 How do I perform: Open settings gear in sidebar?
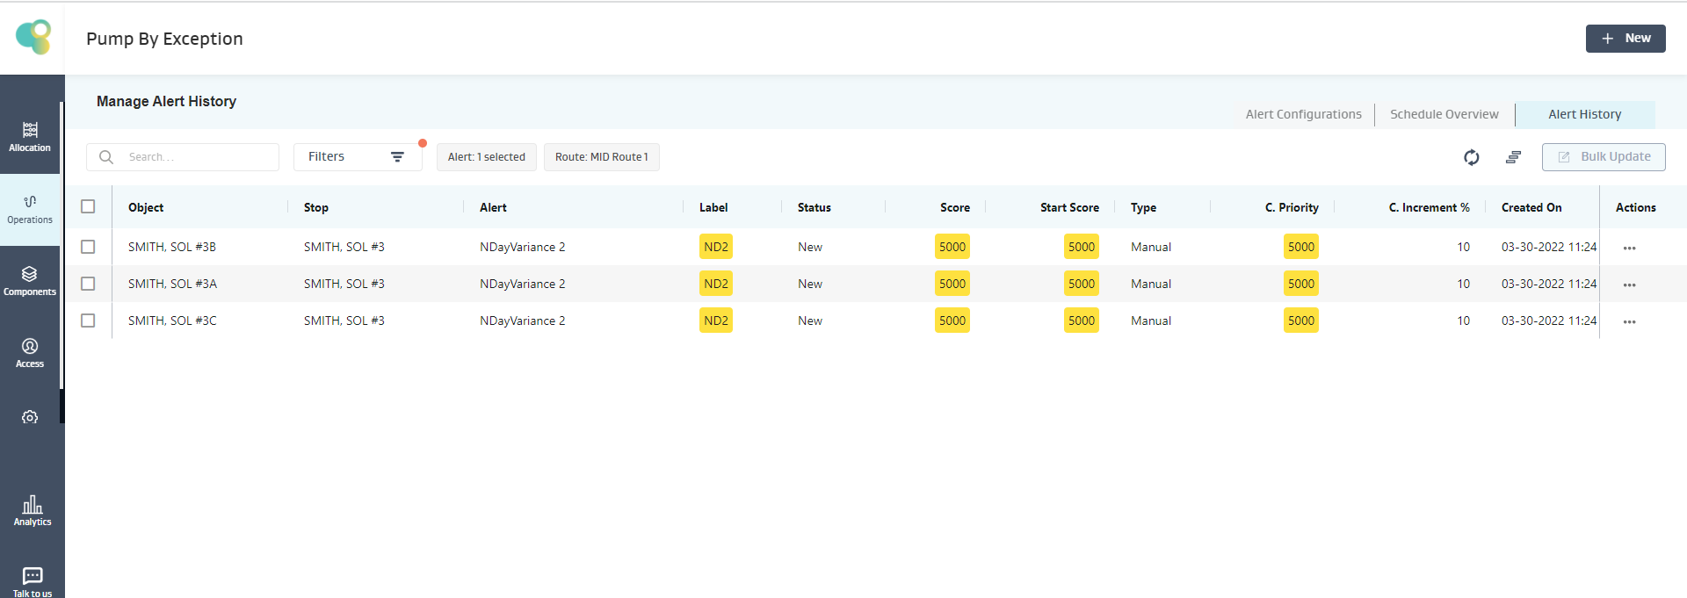(x=30, y=417)
